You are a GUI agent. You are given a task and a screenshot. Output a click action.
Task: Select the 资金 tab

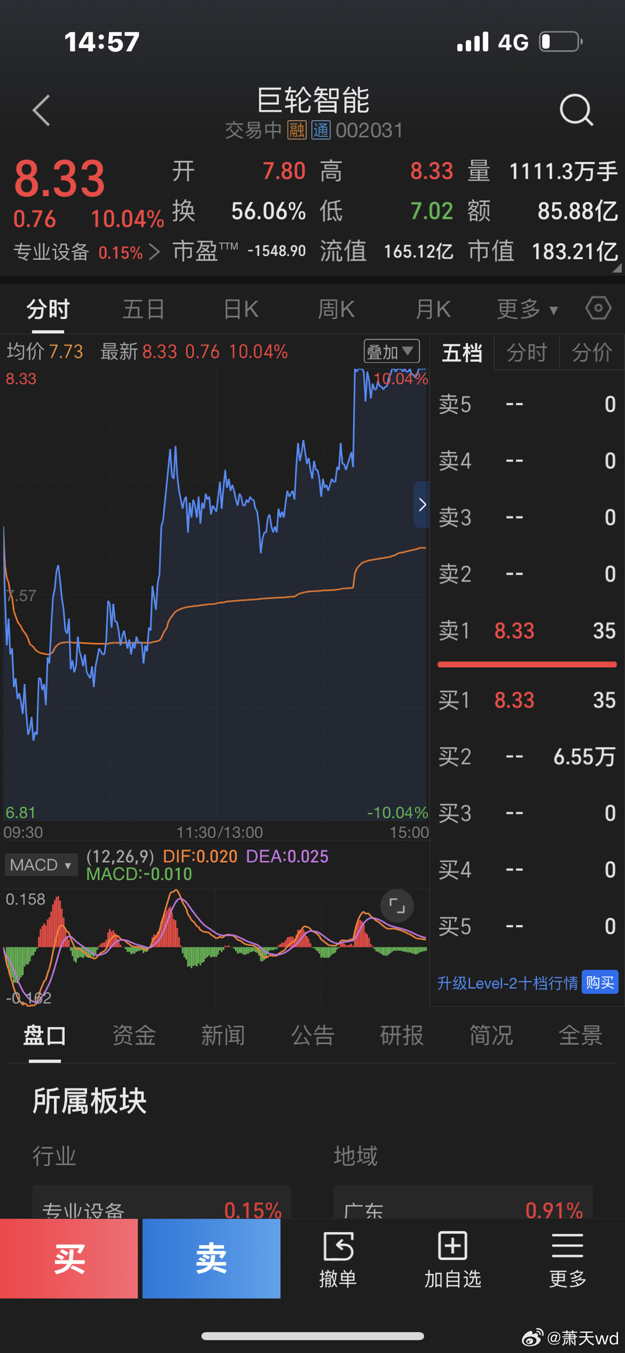click(134, 1035)
